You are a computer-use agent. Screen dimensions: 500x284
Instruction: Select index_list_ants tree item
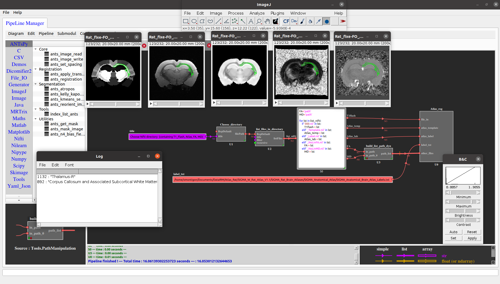pyautogui.click(x=64, y=114)
